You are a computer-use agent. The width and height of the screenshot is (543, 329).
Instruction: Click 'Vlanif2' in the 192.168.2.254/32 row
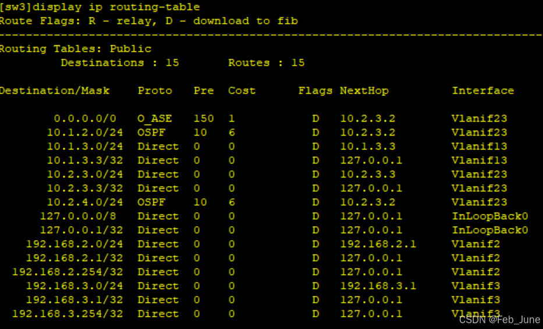tap(476, 272)
